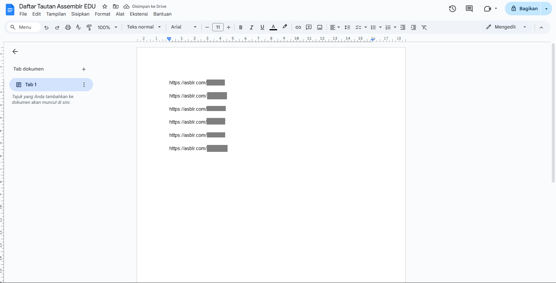The width and height of the screenshot is (556, 283).
Task: Toggle underline formatting
Action: point(262,27)
